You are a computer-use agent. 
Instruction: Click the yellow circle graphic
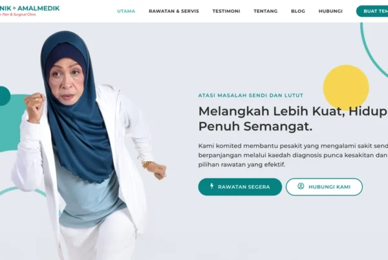point(346,87)
